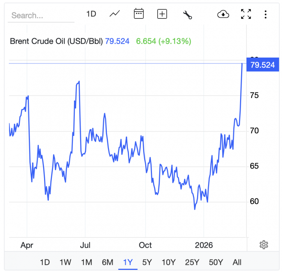
Task: Select the 1W time range tab
Action: 65,262
